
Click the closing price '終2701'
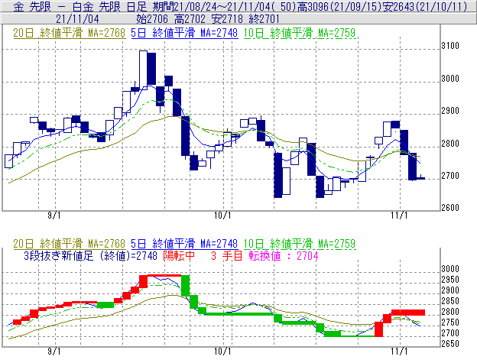coord(264,19)
